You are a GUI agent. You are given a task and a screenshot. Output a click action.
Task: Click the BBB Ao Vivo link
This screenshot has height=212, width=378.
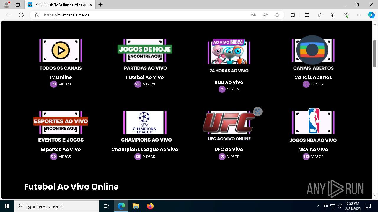click(x=229, y=82)
